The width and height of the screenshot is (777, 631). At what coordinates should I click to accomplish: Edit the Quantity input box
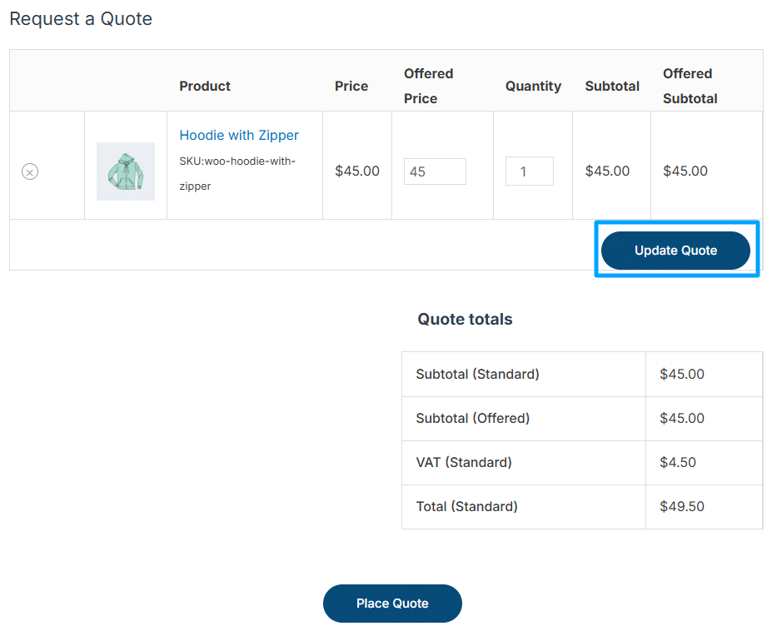pyautogui.click(x=529, y=171)
